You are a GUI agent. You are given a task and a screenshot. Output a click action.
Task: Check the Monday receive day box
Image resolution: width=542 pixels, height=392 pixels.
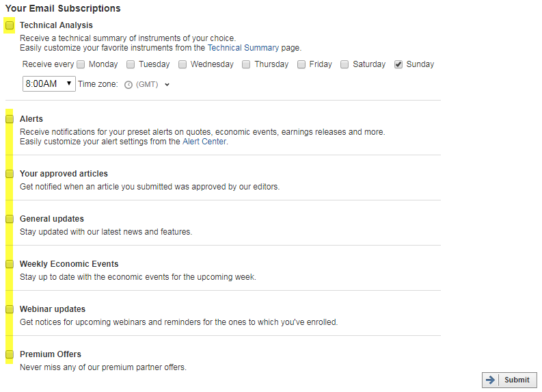tap(81, 65)
